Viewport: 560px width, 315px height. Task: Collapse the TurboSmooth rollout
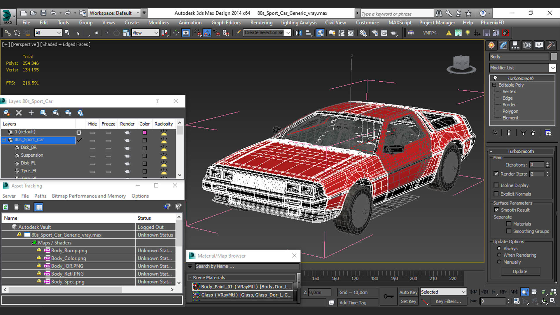[x=521, y=151]
